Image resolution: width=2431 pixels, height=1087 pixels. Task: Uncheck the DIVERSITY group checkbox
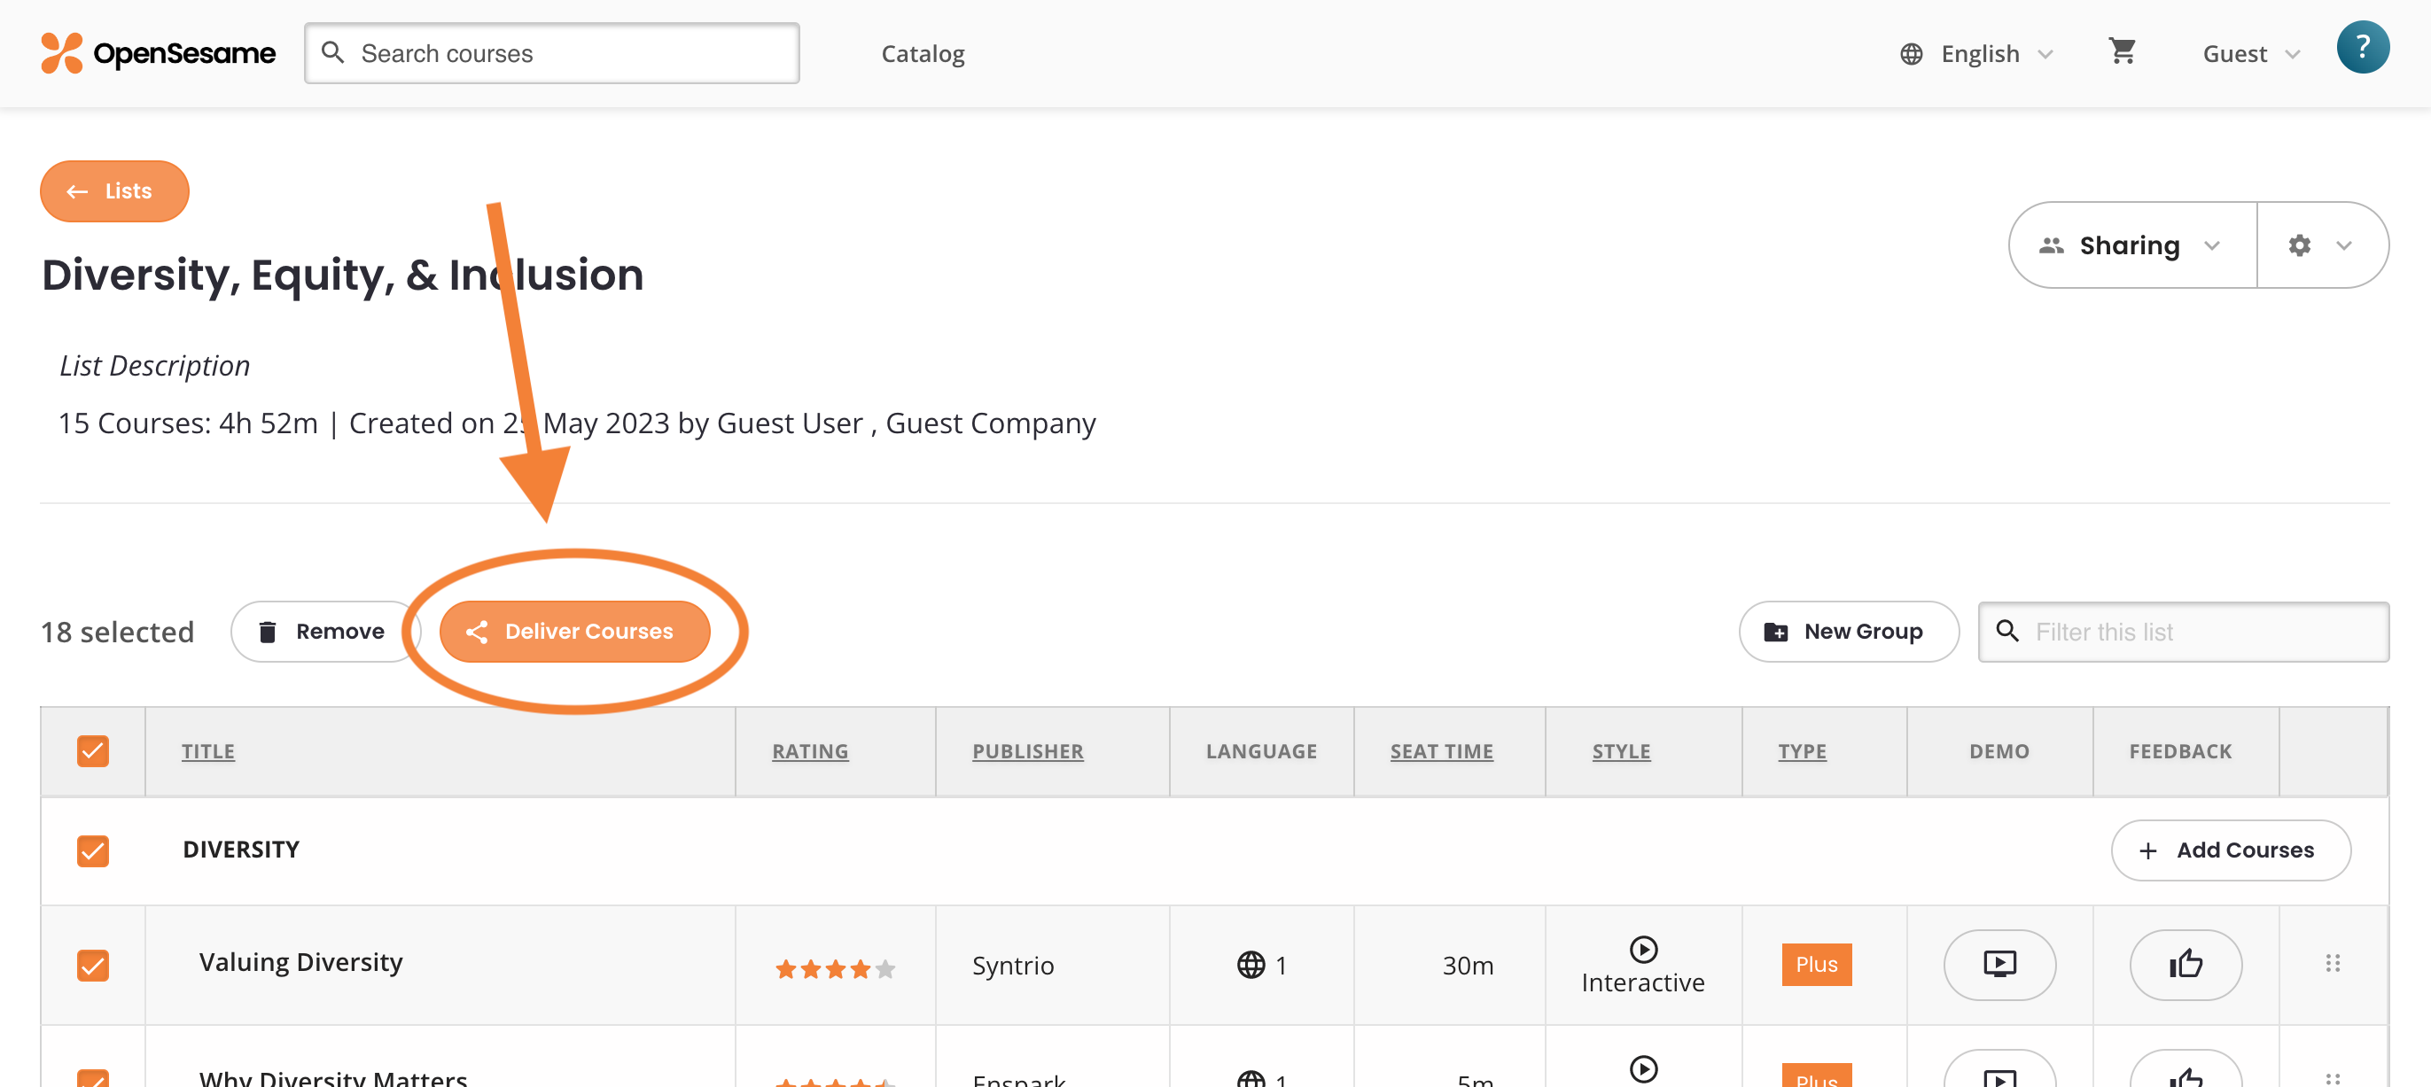(x=92, y=850)
